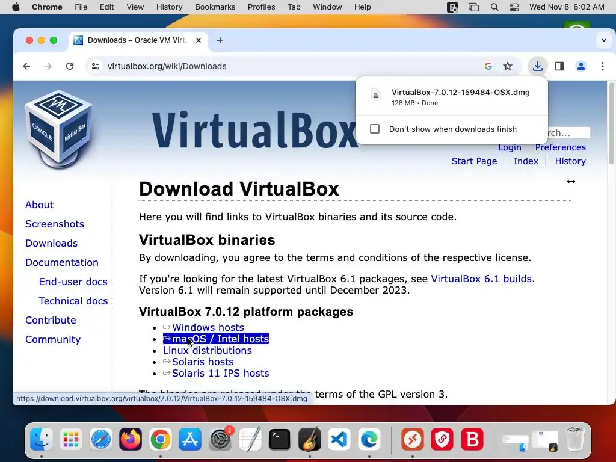The height and width of the screenshot is (462, 616).
Task: Open the Login link
Action: (510, 147)
